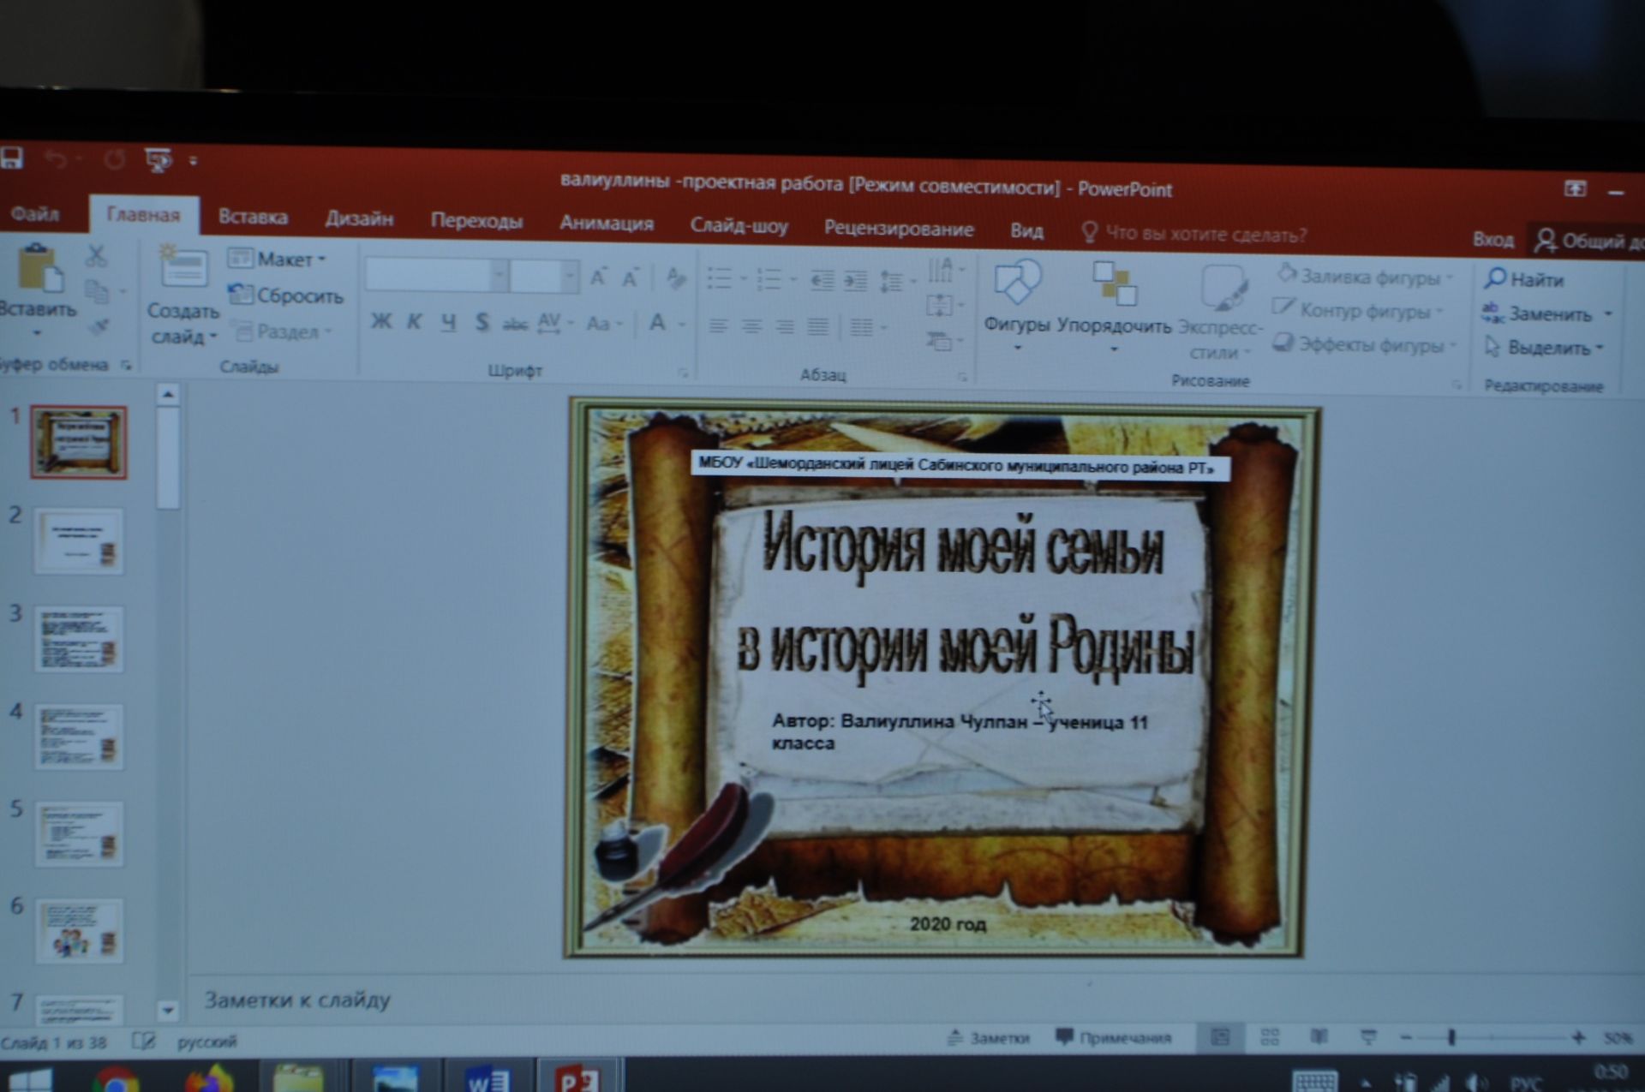The height and width of the screenshot is (1092, 1645).
Task: Click the zoom slider handle
Action: tap(1451, 1037)
